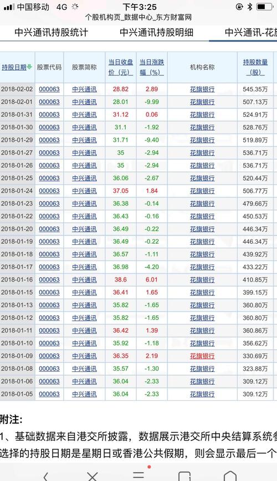Tap the browser home icon

click(x=230, y=476)
